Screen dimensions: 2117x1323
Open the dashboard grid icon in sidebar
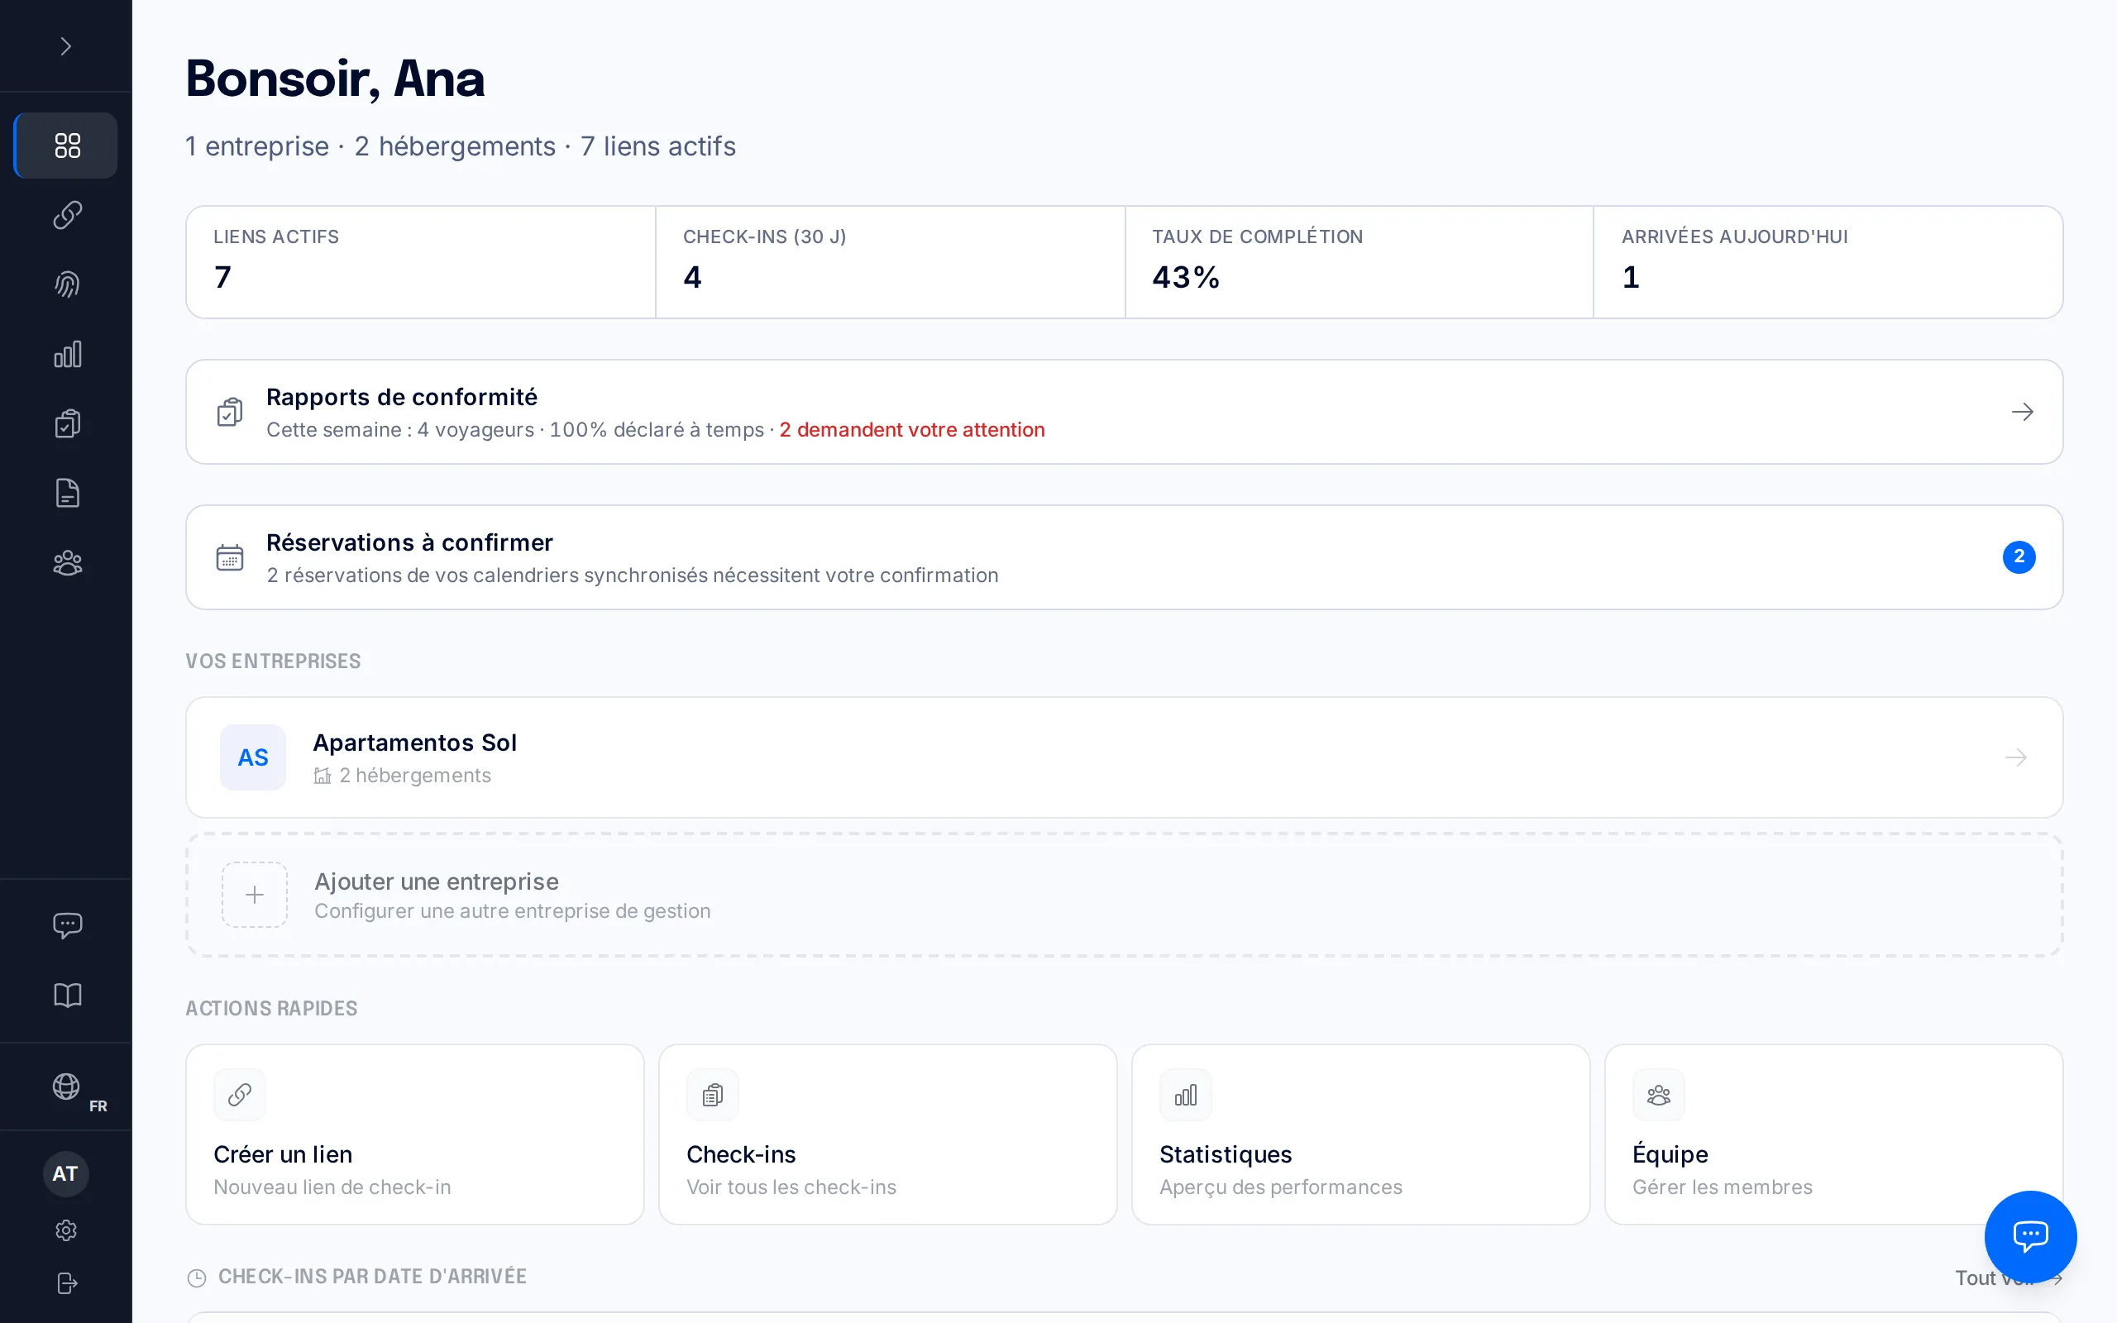tap(66, 146)
